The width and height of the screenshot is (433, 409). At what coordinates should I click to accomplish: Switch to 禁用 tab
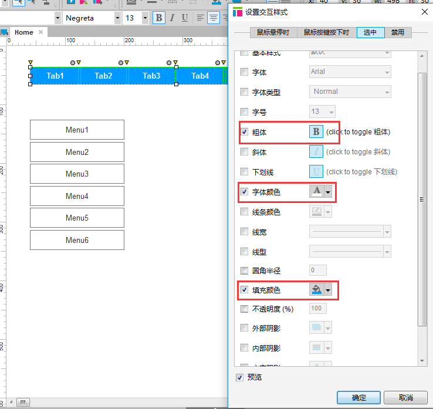(x=398, y=32)
